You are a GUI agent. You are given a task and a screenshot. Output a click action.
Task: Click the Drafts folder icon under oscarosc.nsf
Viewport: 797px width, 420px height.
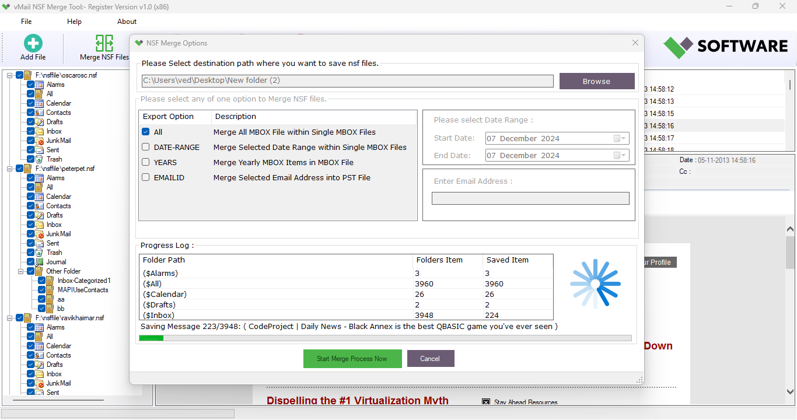click(x=39, y=122)
